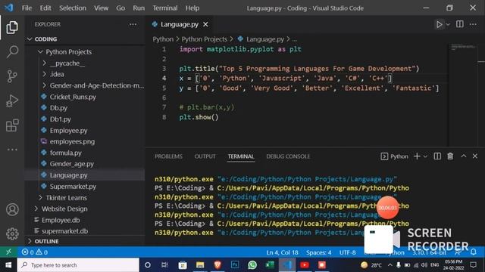Screen dimensions: 485x272
Task: Open the Run and Debug view
Action: click(12, 100)
